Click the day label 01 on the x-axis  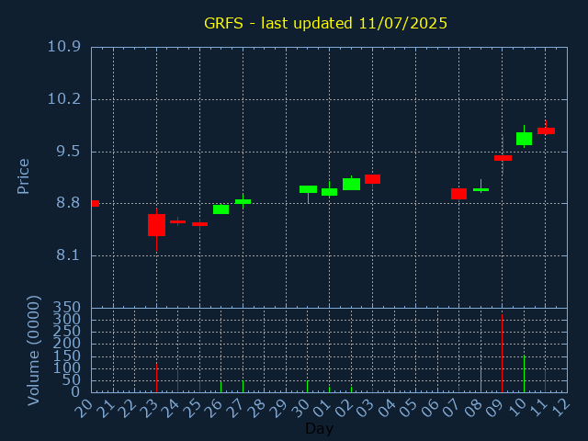pyautogui.click(x=321, y=408)
